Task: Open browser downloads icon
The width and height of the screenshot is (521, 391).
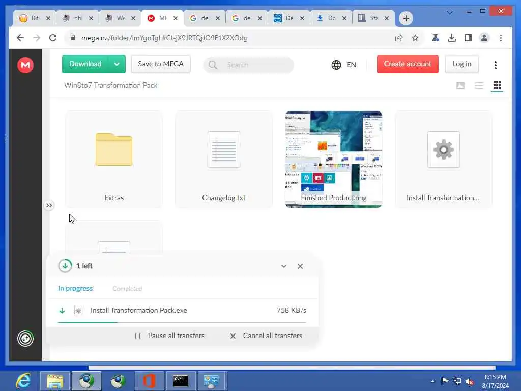Action: tap(452, 38)
